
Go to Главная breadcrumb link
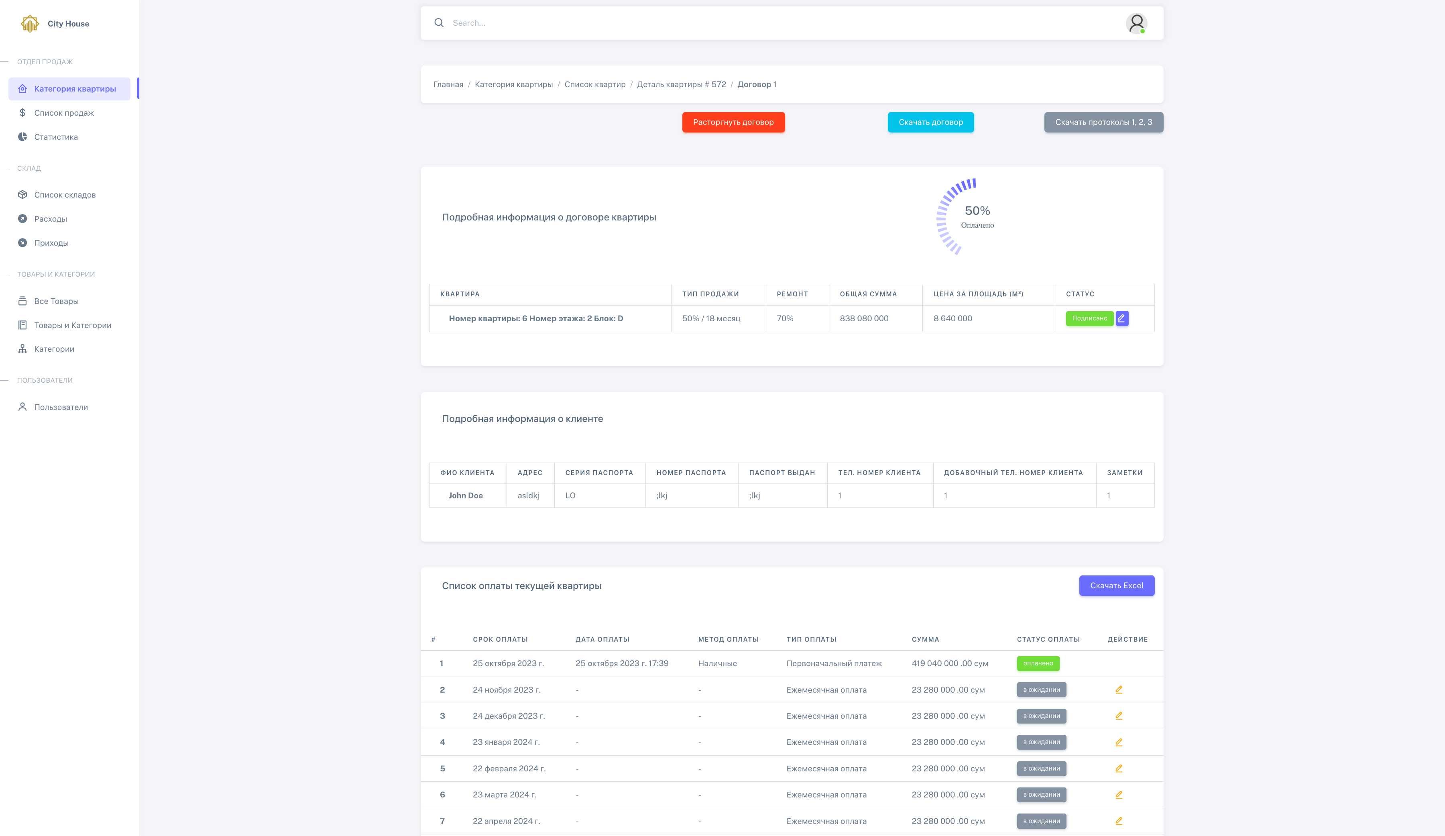448,84
